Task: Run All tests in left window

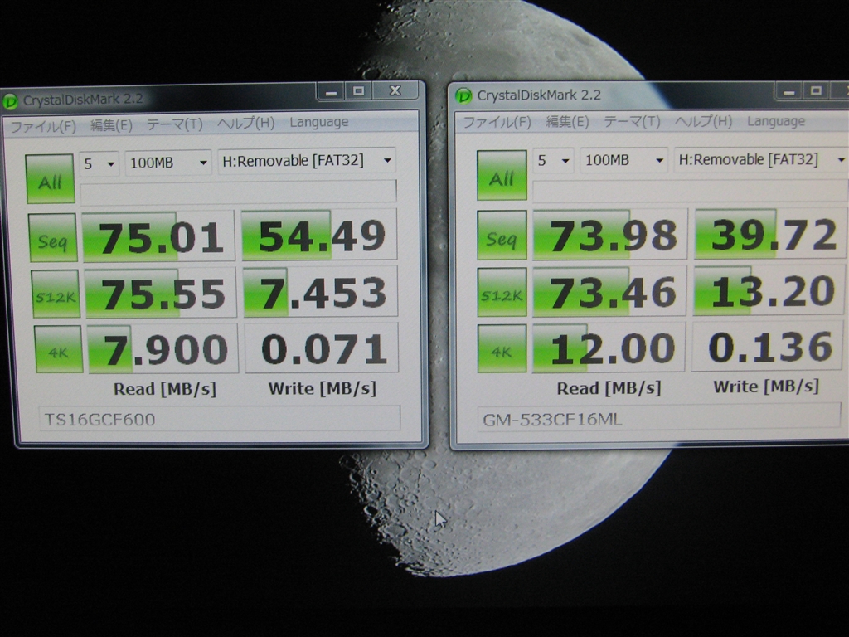Action: pos(50,179)
